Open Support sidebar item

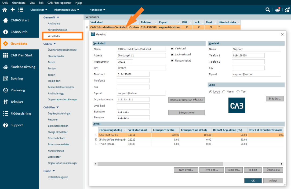click(20, 125)
